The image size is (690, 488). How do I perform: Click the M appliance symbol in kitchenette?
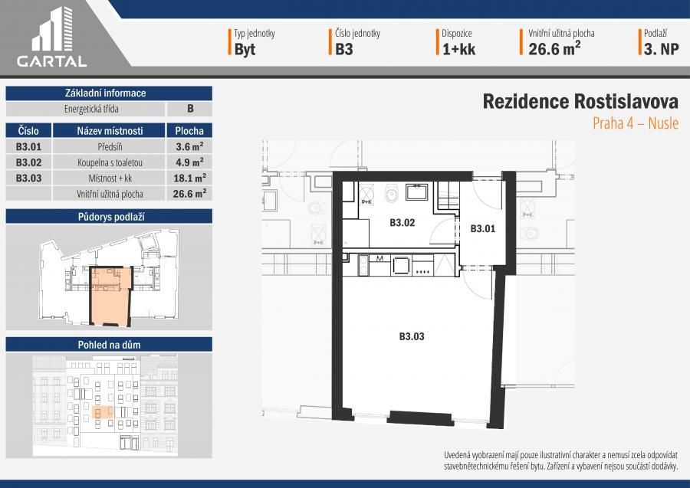click(x=380, y=260)
